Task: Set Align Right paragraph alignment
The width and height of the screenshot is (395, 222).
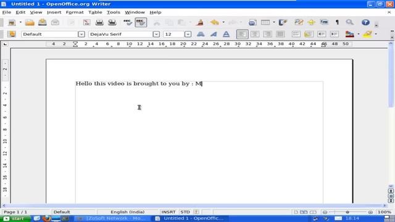Action: point(267,35)
